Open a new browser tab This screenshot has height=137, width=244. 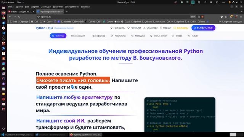(67, 11)
